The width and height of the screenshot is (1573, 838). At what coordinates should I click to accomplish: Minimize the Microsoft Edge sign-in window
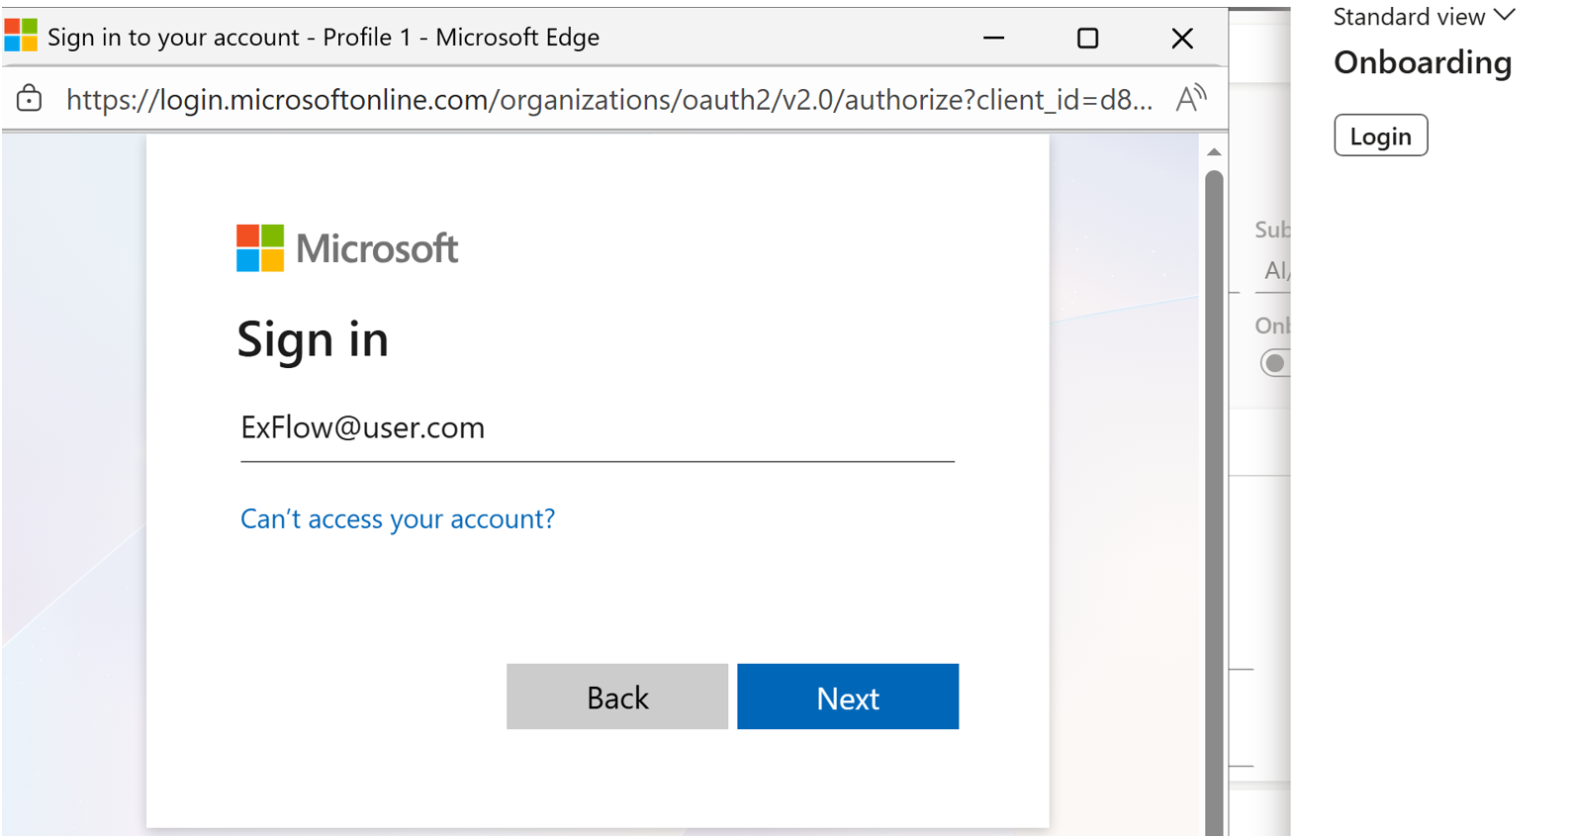pos(994,39)
